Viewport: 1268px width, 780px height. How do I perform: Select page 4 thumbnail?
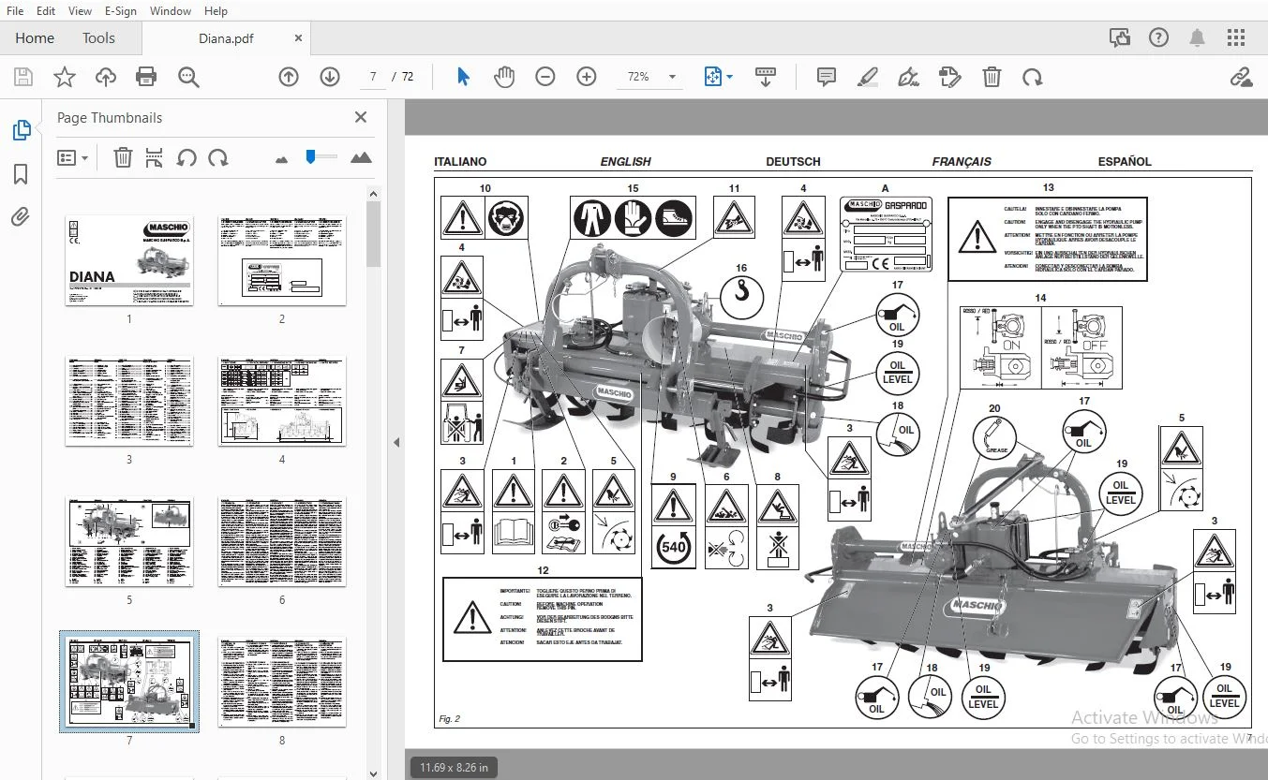282,401
